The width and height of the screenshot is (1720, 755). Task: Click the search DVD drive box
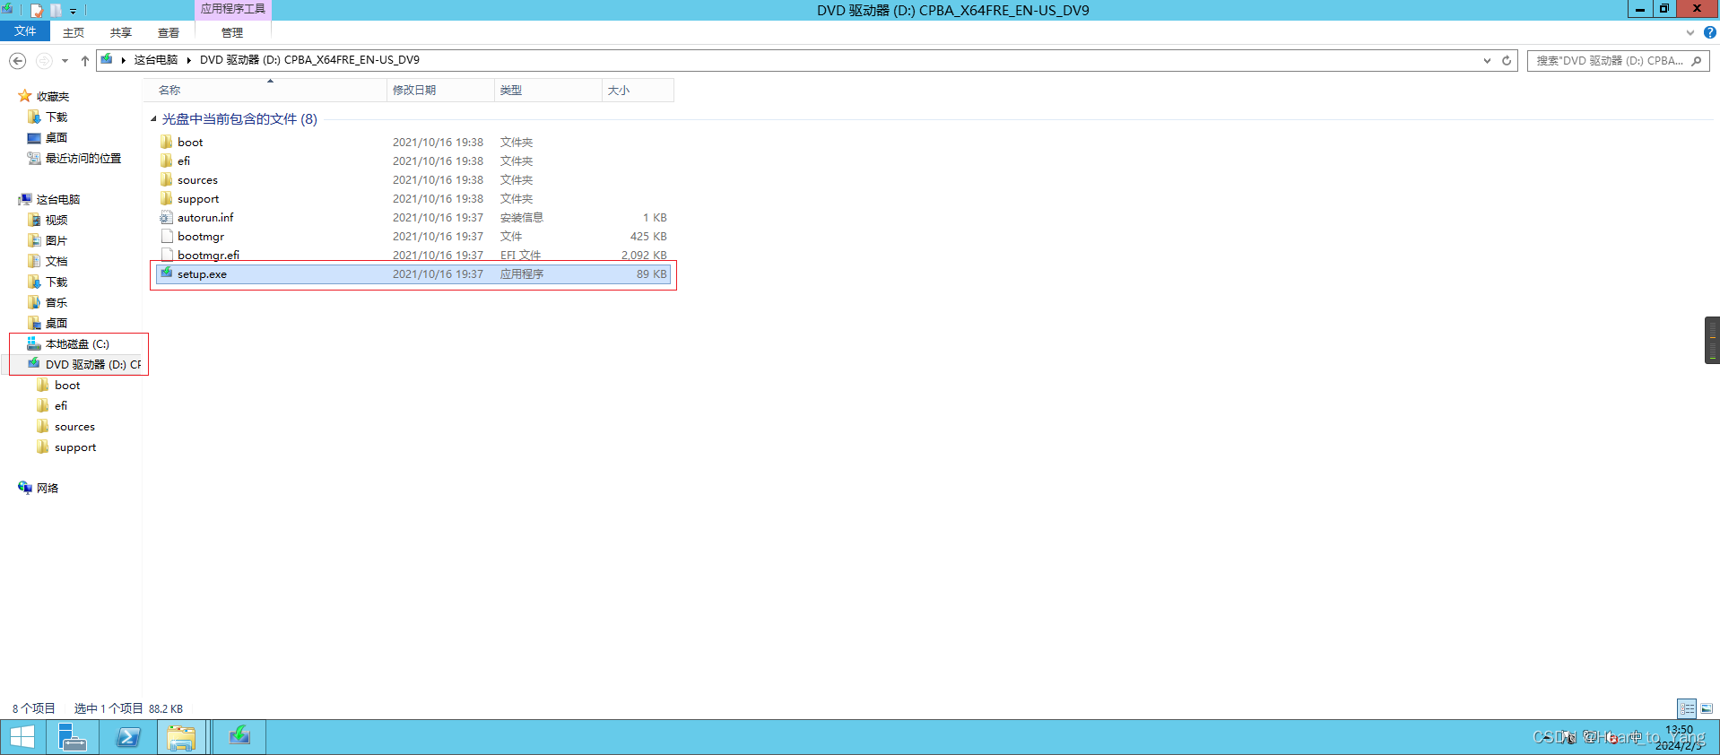click(1610, 61)
